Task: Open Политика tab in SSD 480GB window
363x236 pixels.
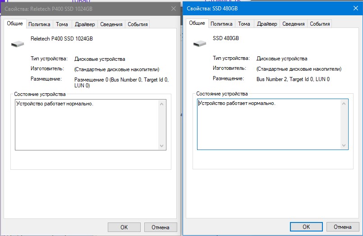Action: click(221, 24)
